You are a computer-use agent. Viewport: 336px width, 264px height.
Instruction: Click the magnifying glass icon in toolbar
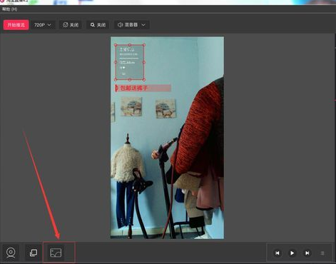(93, 25)
